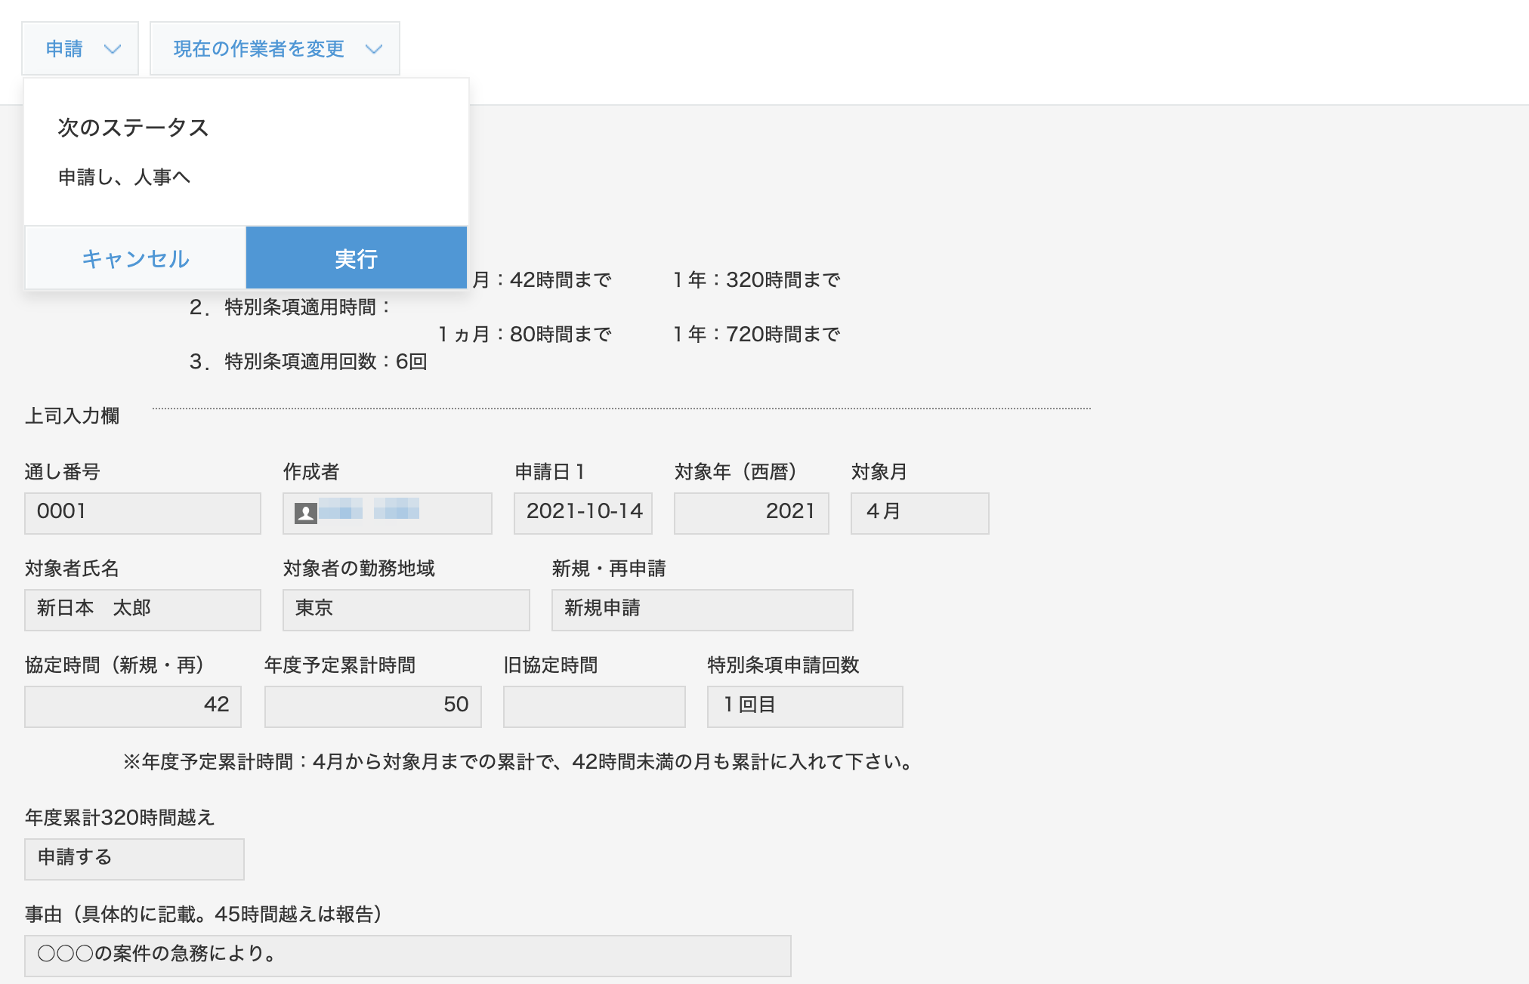1529x984 pixels.
Task: Click the 特別条項申請回数 label
Action: 783,665
